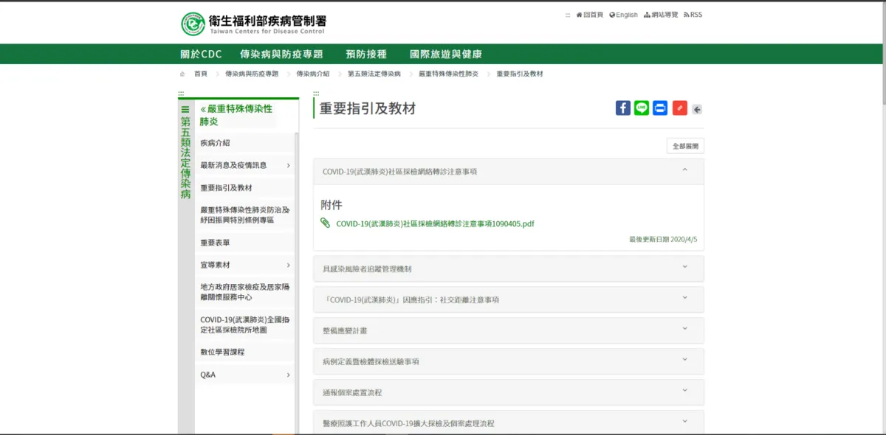886x435 pixels.
Task: Expand the 病例定義暨檢體採檢送驗事項 section
Action: tap(509, 361)
